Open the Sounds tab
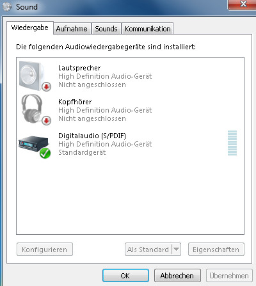The height and width of the screenshot is (286, 256). pyautogui.click(x=106, y=29)
